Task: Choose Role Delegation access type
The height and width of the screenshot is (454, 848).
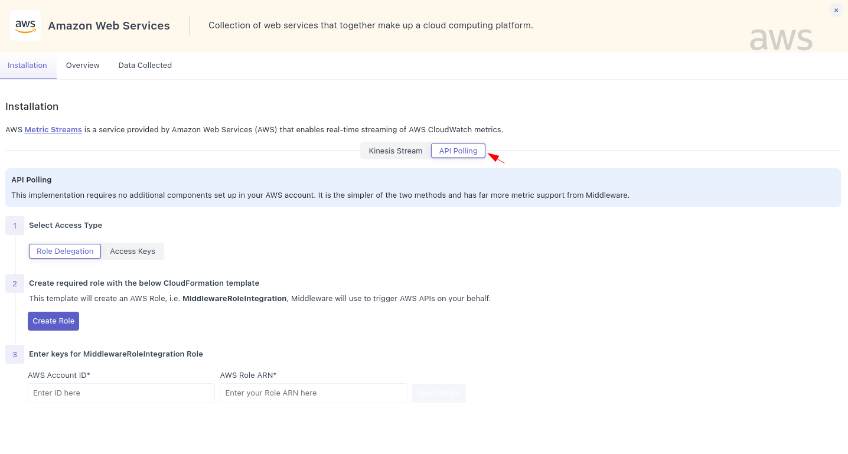Action: (64, 251)
